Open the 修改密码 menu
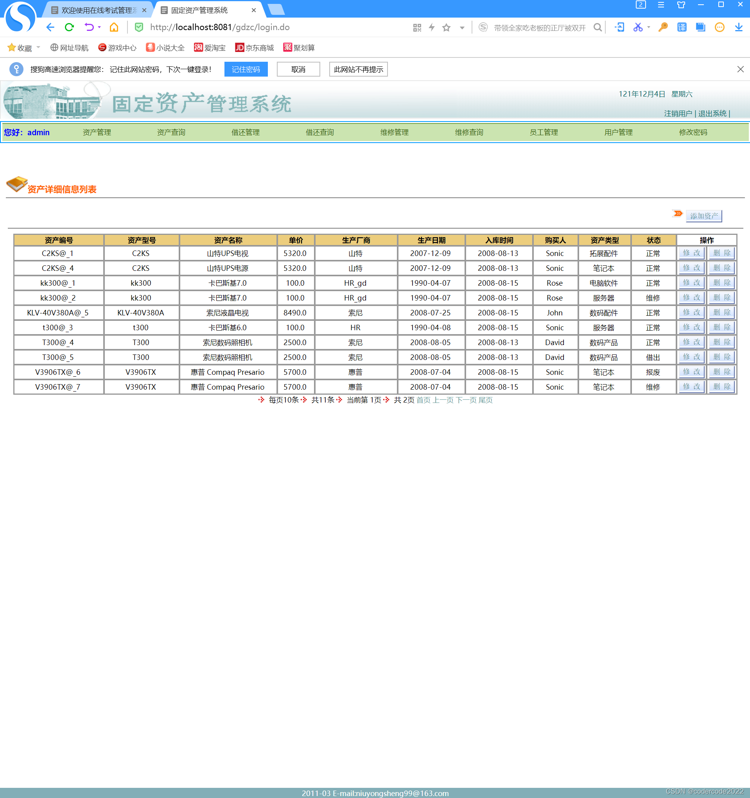 tap(693, 132)
